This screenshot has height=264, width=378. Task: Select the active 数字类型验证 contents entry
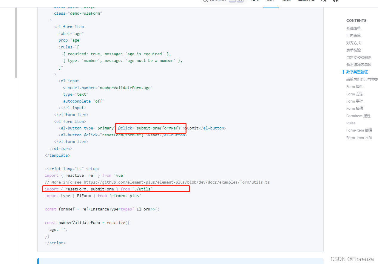(357, 72)
